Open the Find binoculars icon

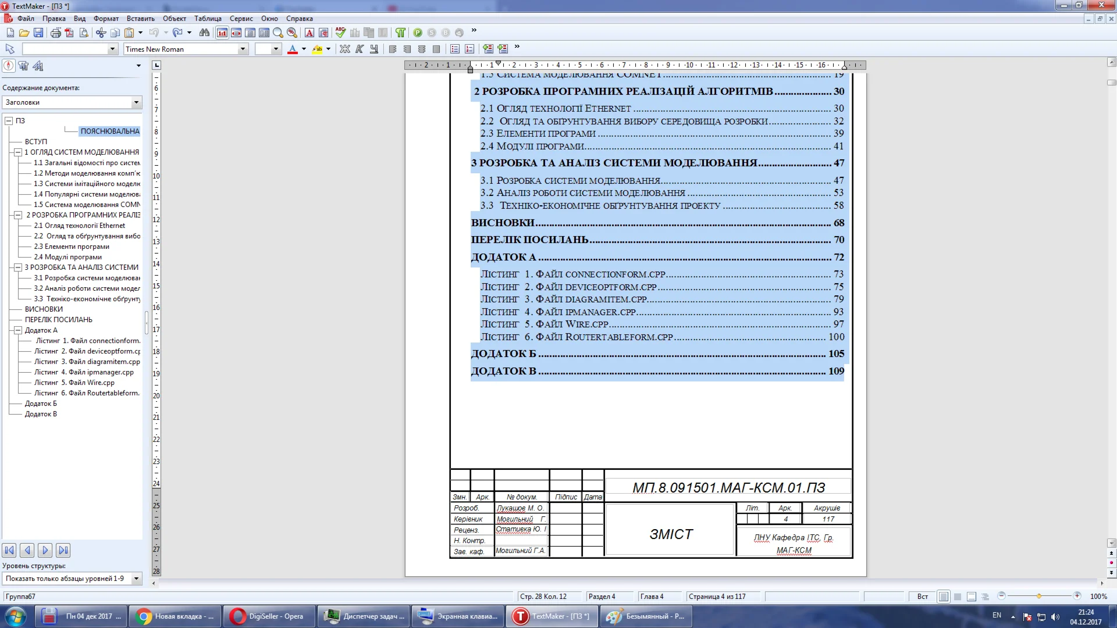[204, 33]
